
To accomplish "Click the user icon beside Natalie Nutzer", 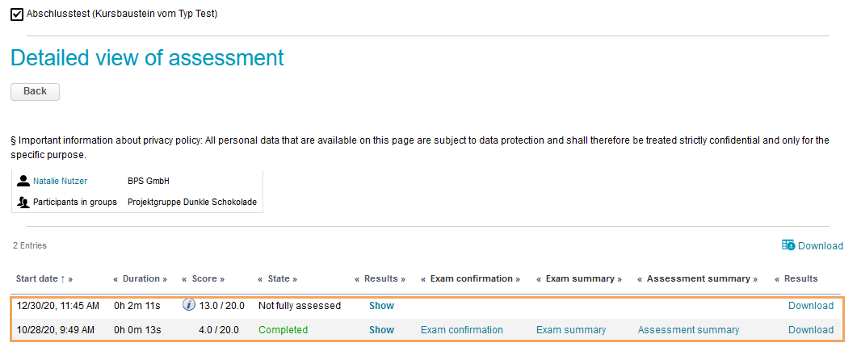I will [x=23, y=181].
